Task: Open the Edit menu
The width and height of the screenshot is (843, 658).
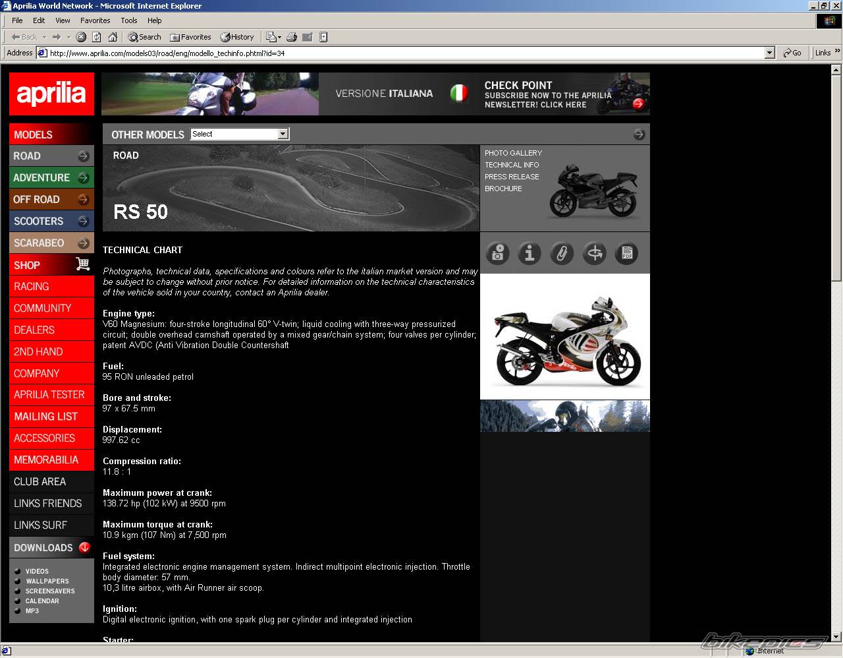Action: 39,20
